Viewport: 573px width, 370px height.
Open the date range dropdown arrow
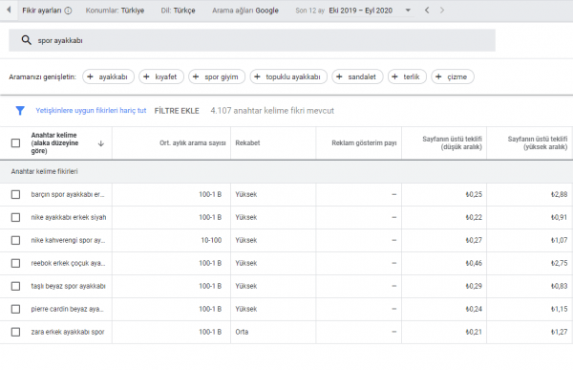[408, 11]
